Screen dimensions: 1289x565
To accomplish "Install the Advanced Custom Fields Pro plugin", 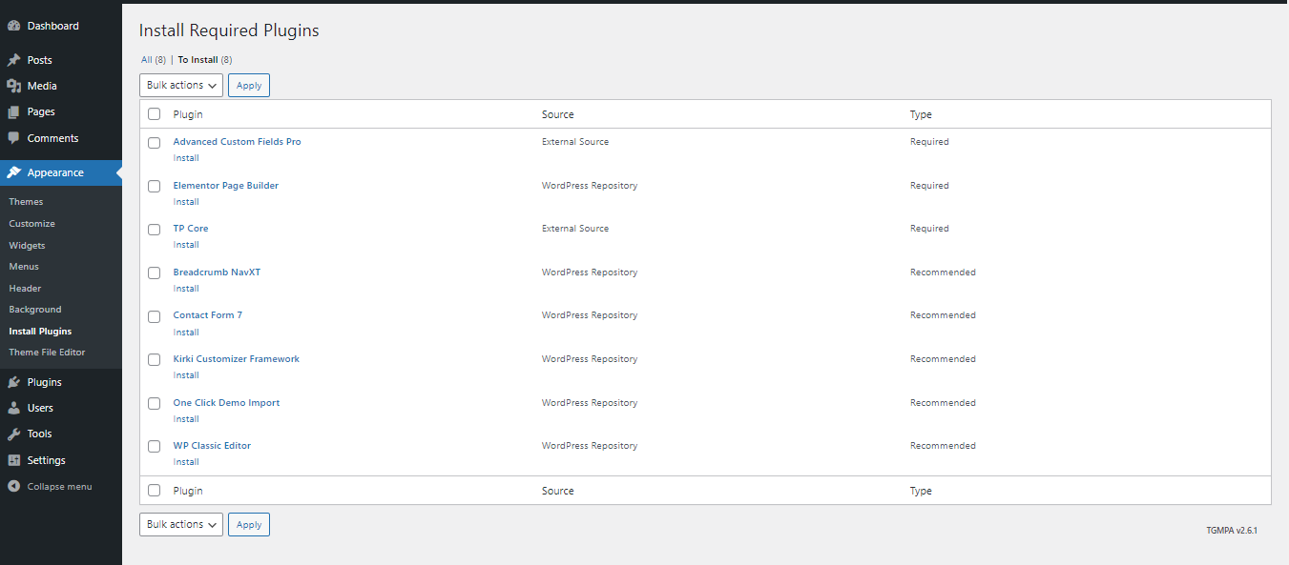I will coord(186,158).
